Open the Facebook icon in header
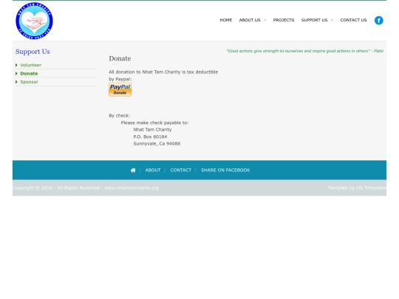The image size is (399, 299). click(x=378, y=21)
